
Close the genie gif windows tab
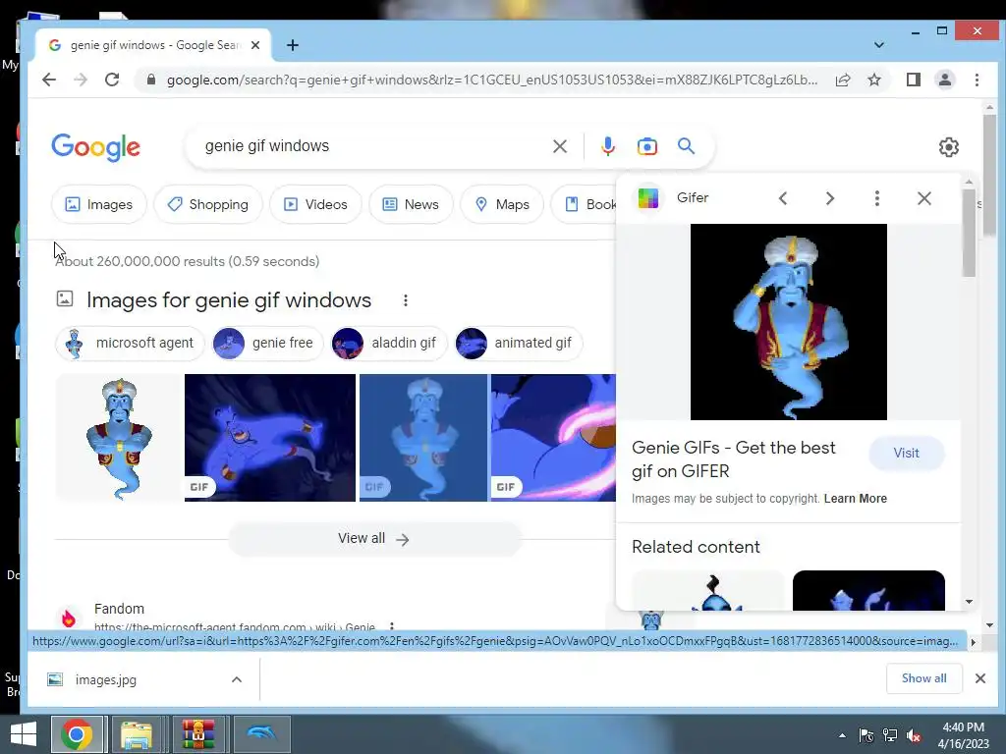click(255, 45)
